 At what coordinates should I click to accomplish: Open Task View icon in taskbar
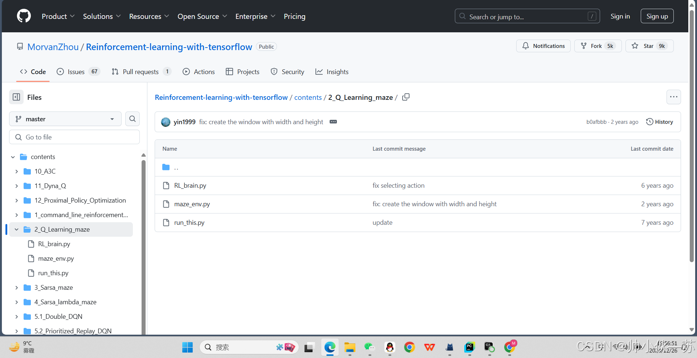[309, 347]
